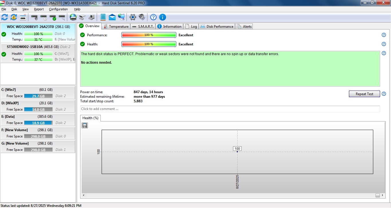The width and height of the screenshot is (391, 208).
Task: Click the Performance 100 % gradient bar
Action: (x=149, y=35)
